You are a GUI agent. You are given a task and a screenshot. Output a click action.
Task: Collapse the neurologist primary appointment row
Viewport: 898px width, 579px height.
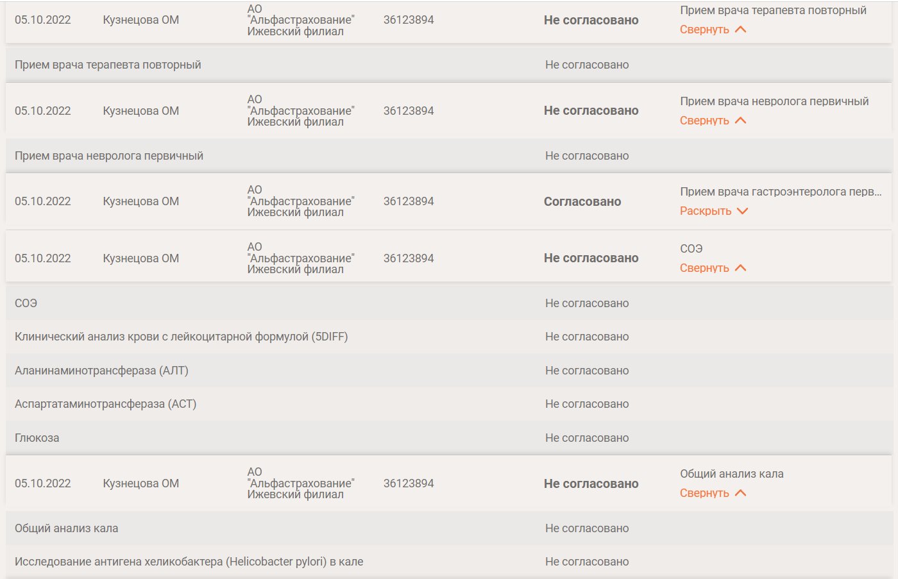pyautogui.click(x=704, y=121)
